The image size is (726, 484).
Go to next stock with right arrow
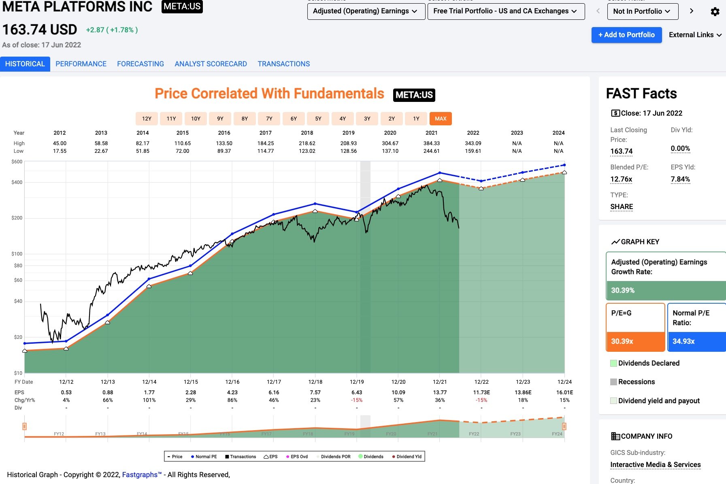692,11
